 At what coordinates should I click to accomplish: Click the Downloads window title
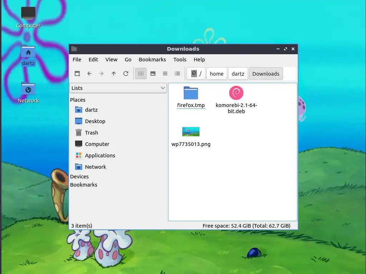(x=183, y=49)
